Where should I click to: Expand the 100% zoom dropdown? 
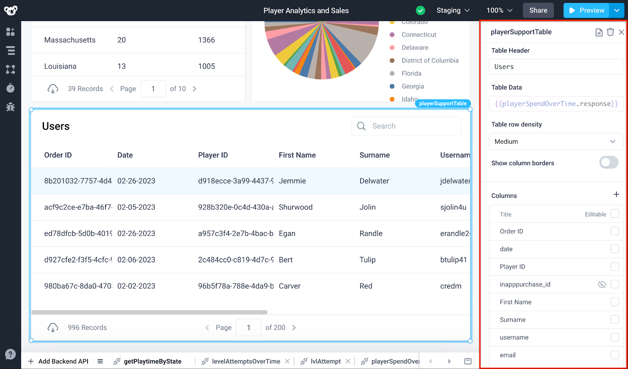click(499, 10)
